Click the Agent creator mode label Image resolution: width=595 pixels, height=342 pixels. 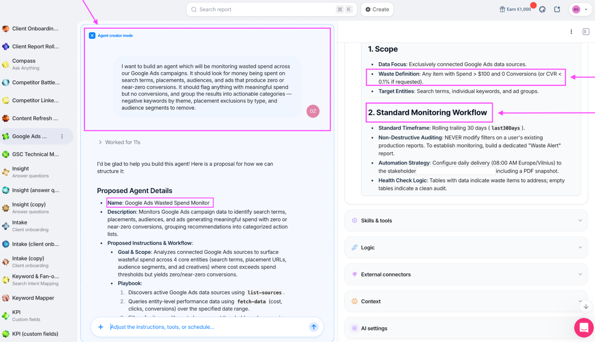tap(115, 35)
